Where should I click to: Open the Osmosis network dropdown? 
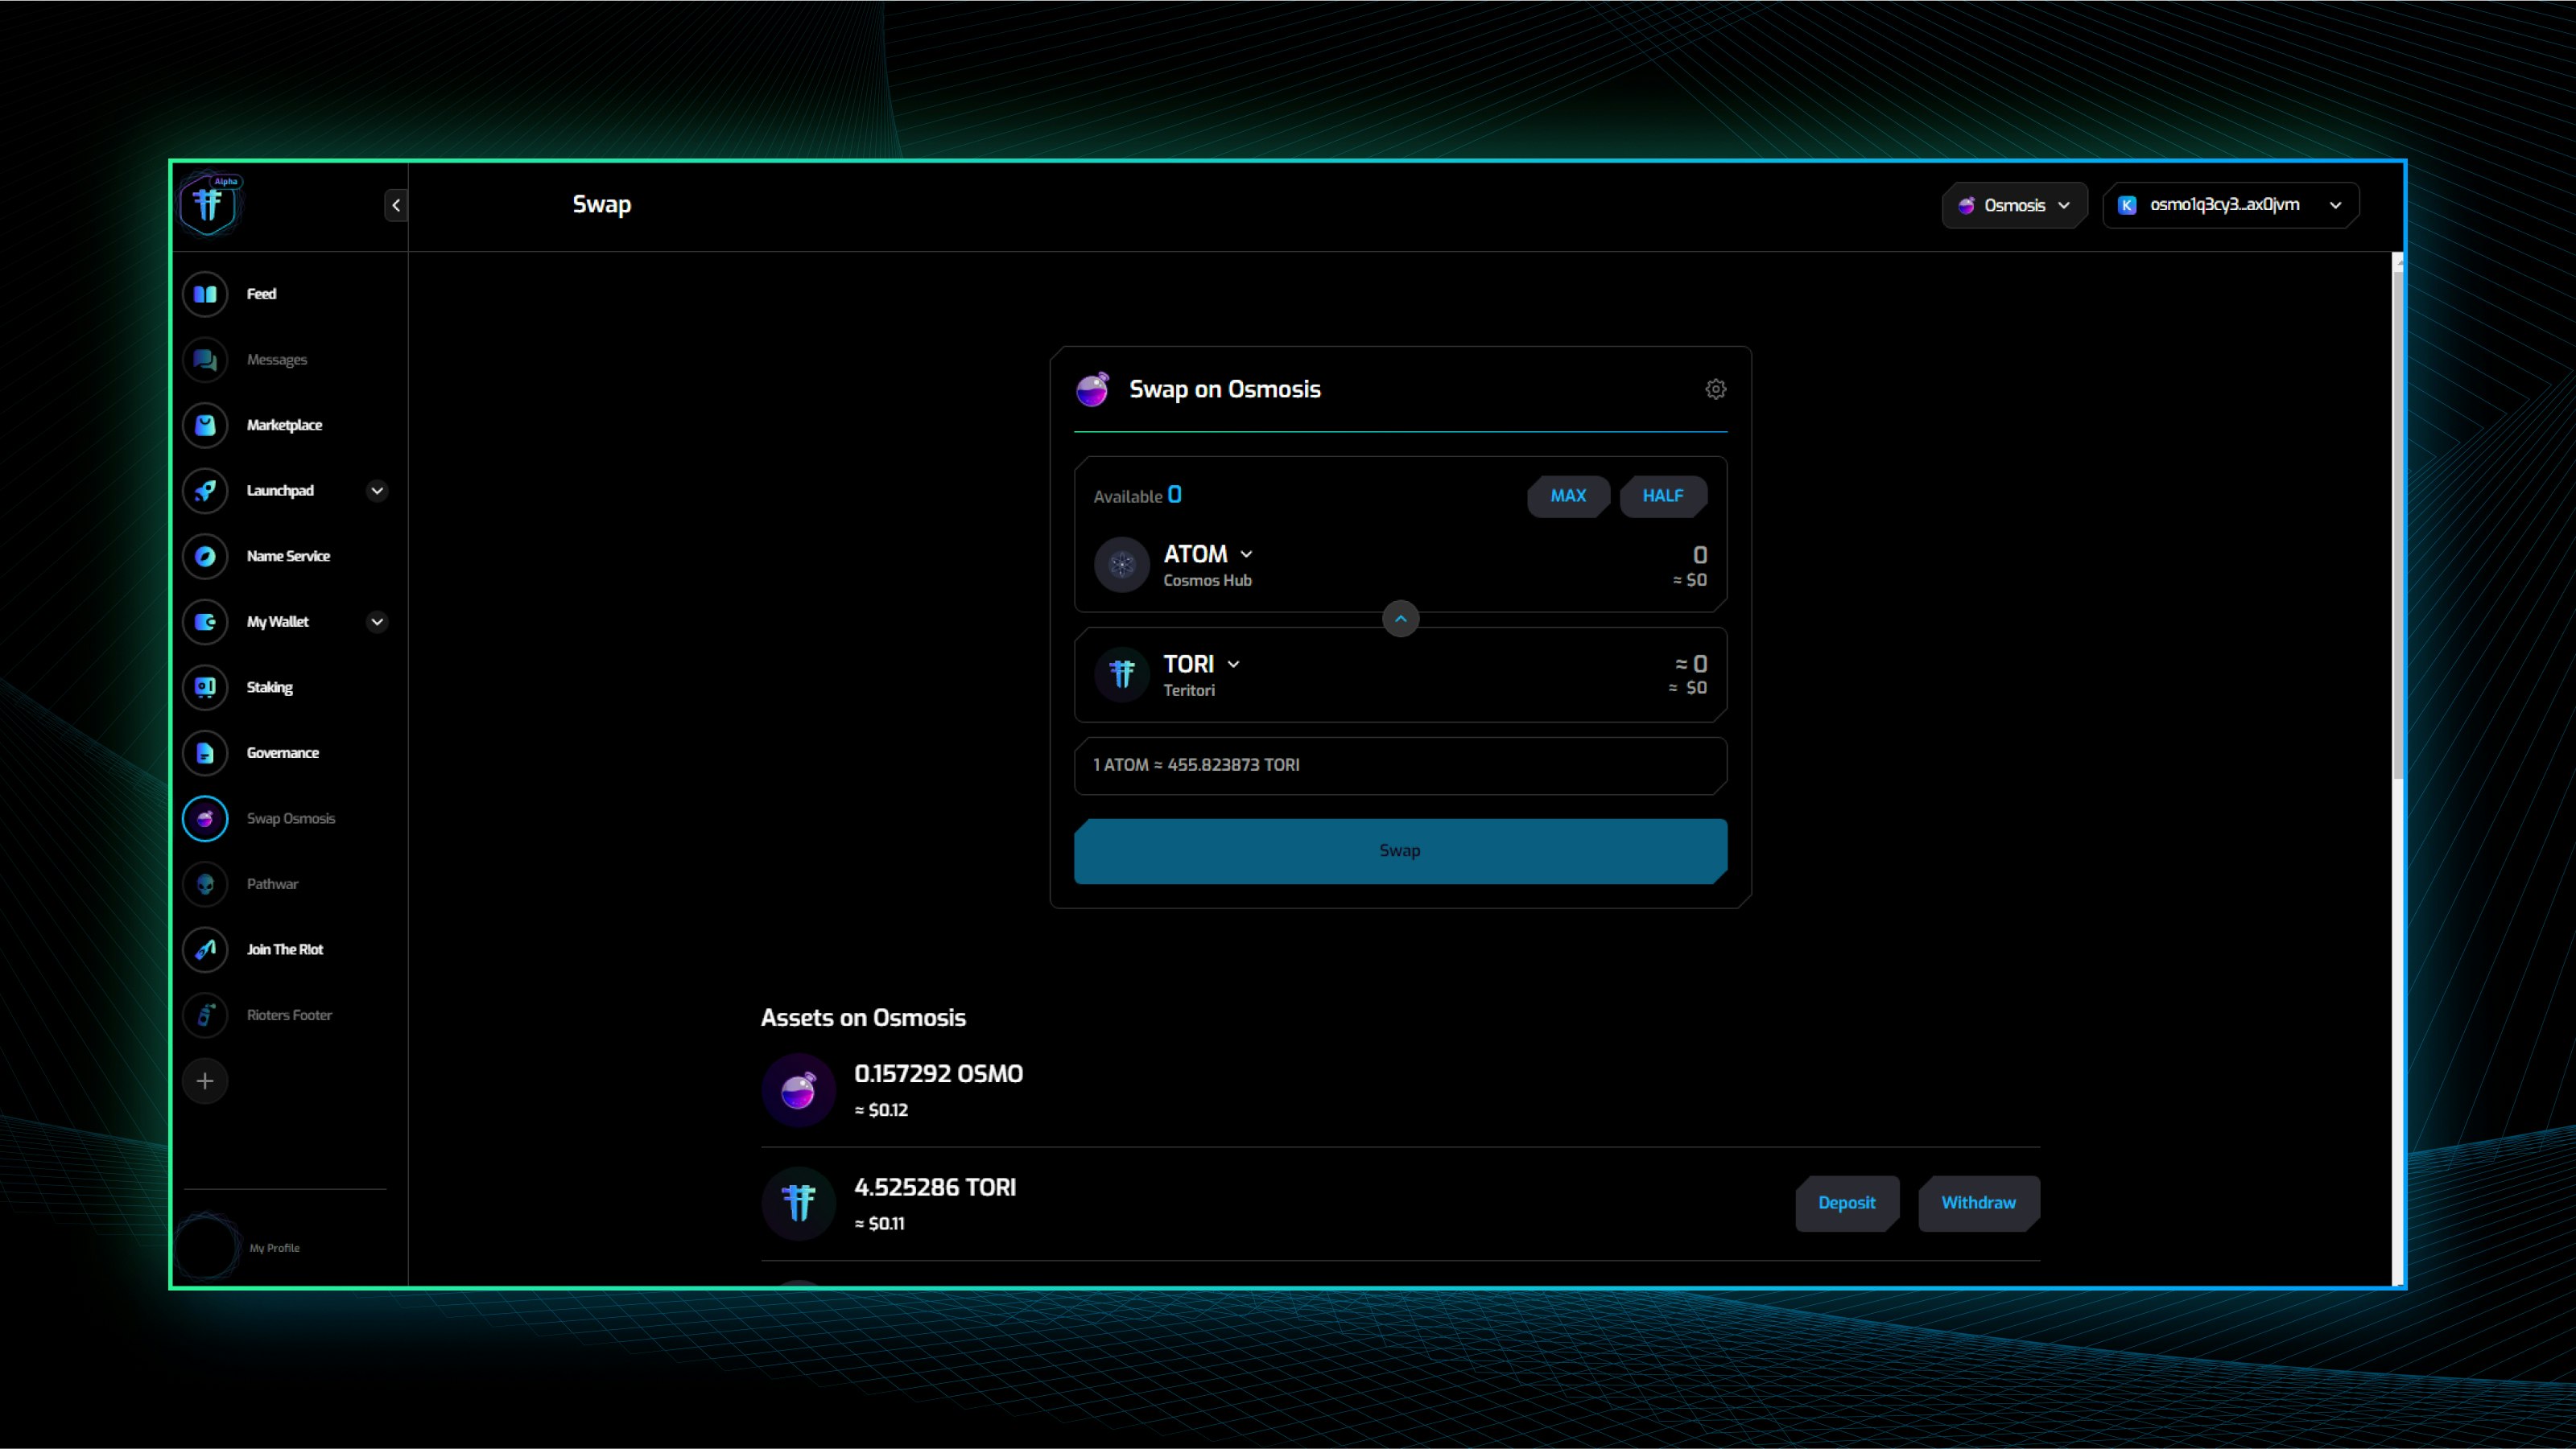click(2014, 205)
